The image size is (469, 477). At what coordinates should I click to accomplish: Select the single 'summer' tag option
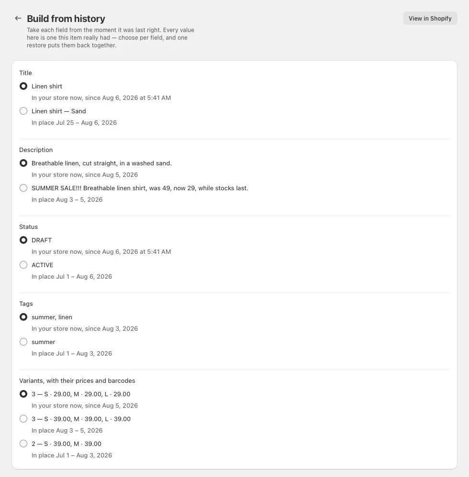click(x=23, y=342)
